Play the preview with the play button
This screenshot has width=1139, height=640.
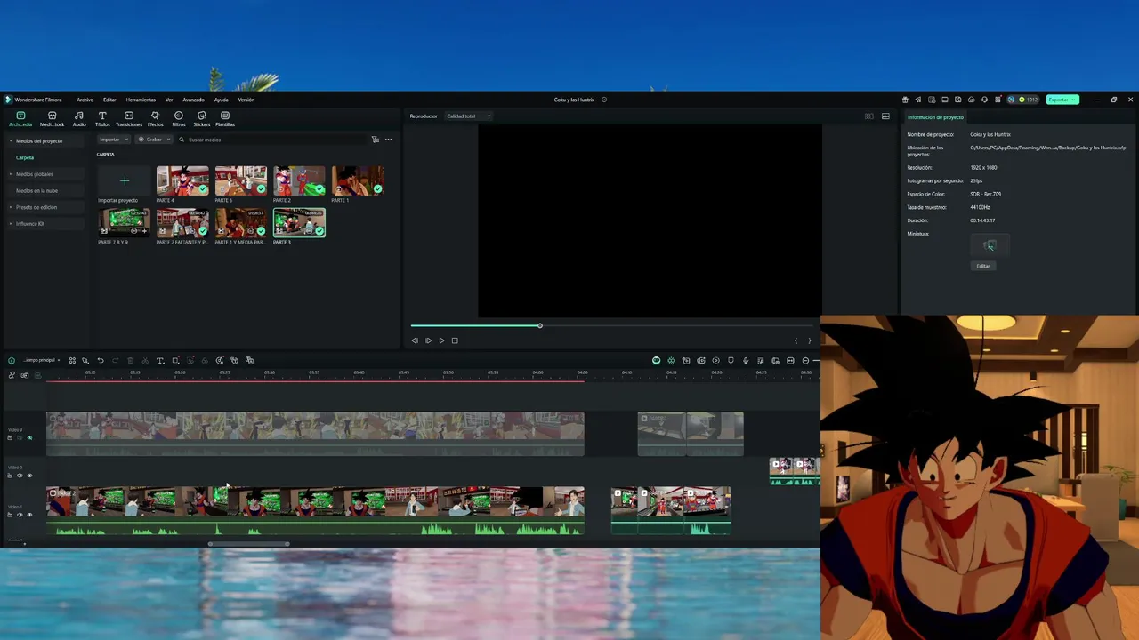click(x=441, y=340)
